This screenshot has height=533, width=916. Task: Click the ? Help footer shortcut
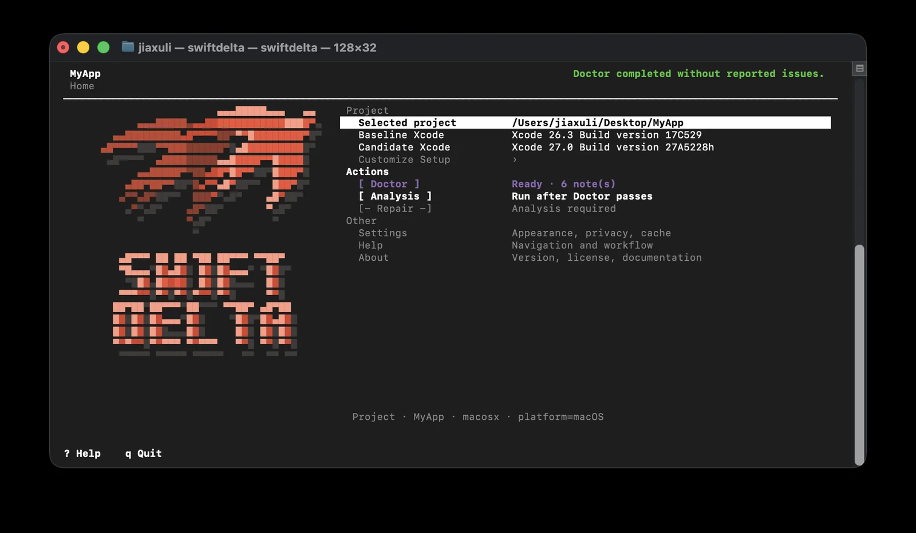coord(82,454)
